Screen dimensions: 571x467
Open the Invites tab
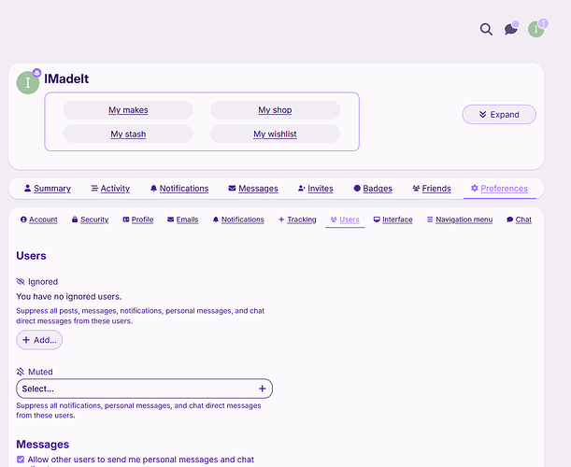pos(315,189)
